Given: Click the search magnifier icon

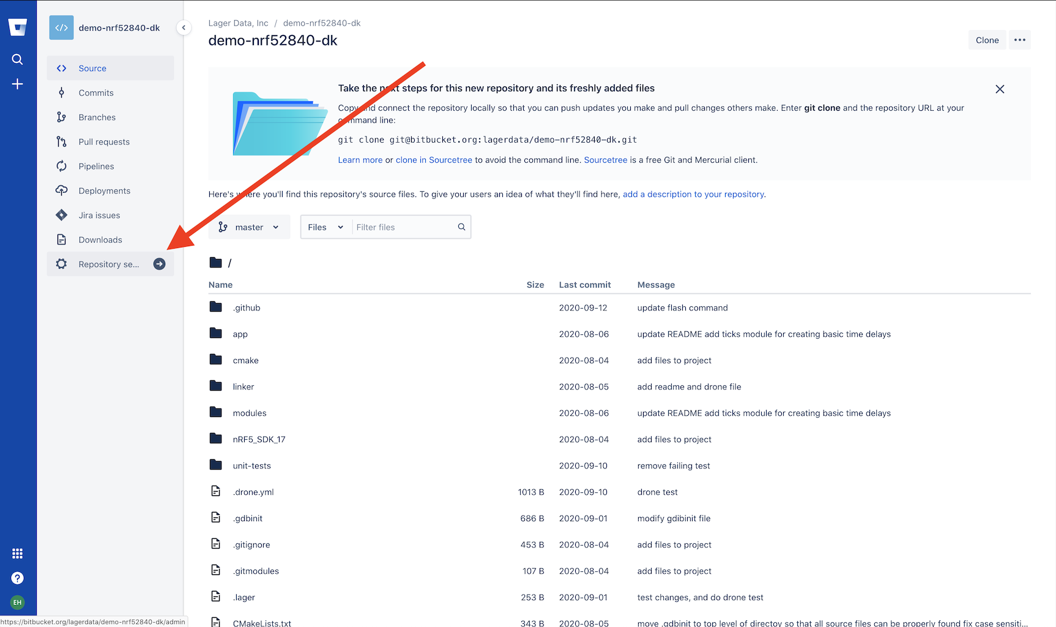Looking at the screenshot, I should [x=17, y=59].
